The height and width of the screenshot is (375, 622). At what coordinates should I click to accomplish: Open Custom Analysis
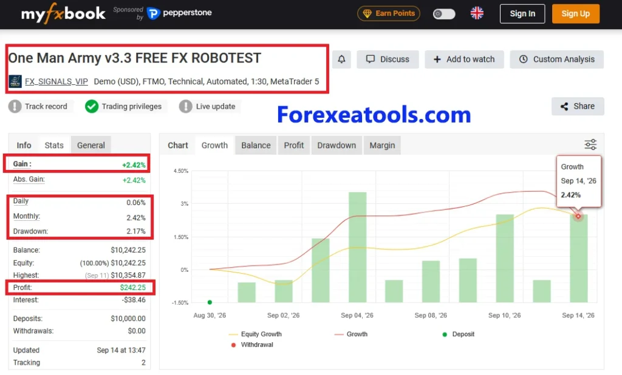[557, 59]
